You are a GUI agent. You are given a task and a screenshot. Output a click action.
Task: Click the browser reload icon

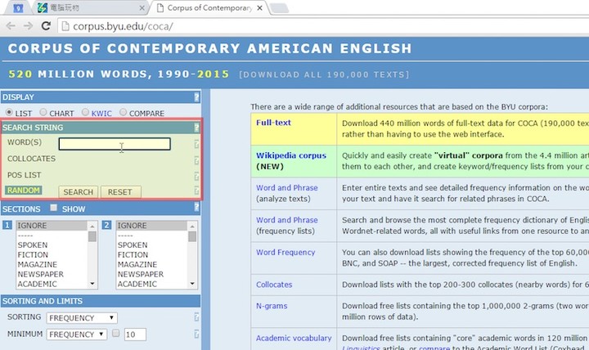click(x=46, y=25)
